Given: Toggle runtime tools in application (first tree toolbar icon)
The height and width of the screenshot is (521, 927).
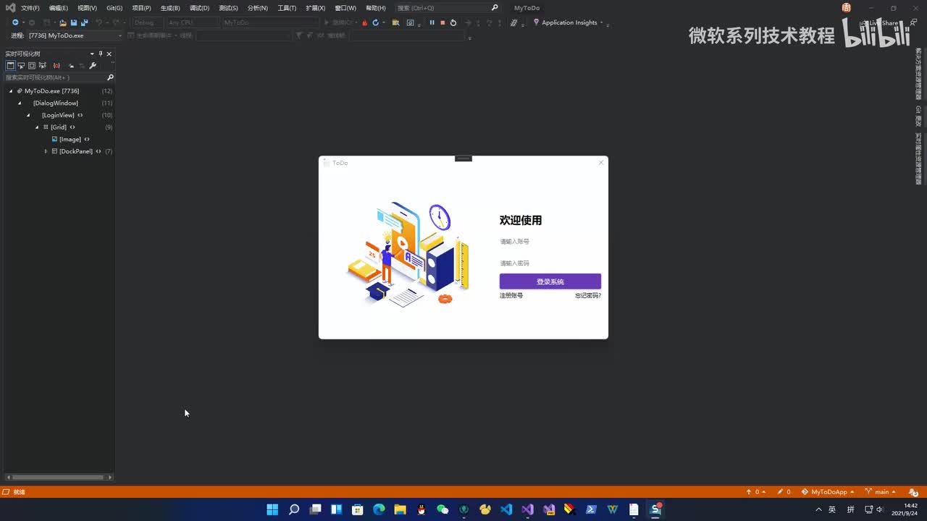Looking at the screenshot, I should (10, 65).
